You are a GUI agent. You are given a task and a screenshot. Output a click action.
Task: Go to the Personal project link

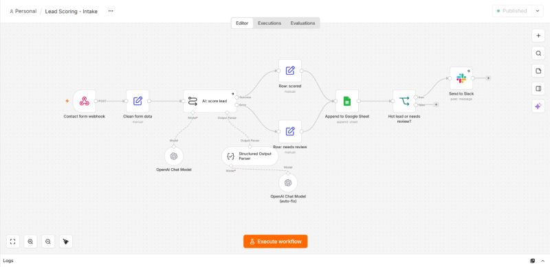tap(23, 11)
